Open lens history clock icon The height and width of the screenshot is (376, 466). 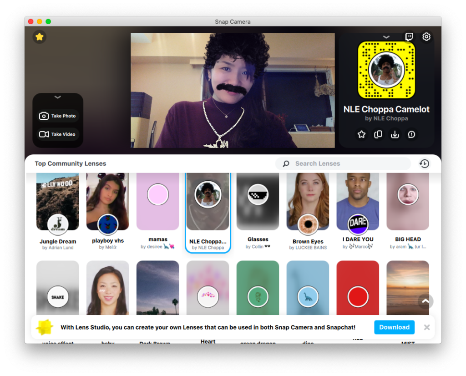click(424, 163)
